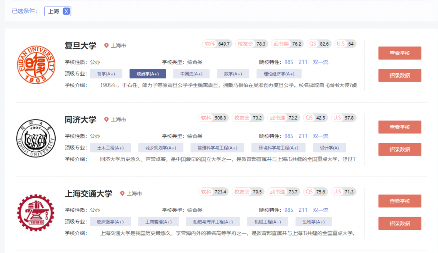Viewport: 438px width, 253px height.
Task: Select the 城乡规划学(A+) major tag
Action: pos(161,148)
